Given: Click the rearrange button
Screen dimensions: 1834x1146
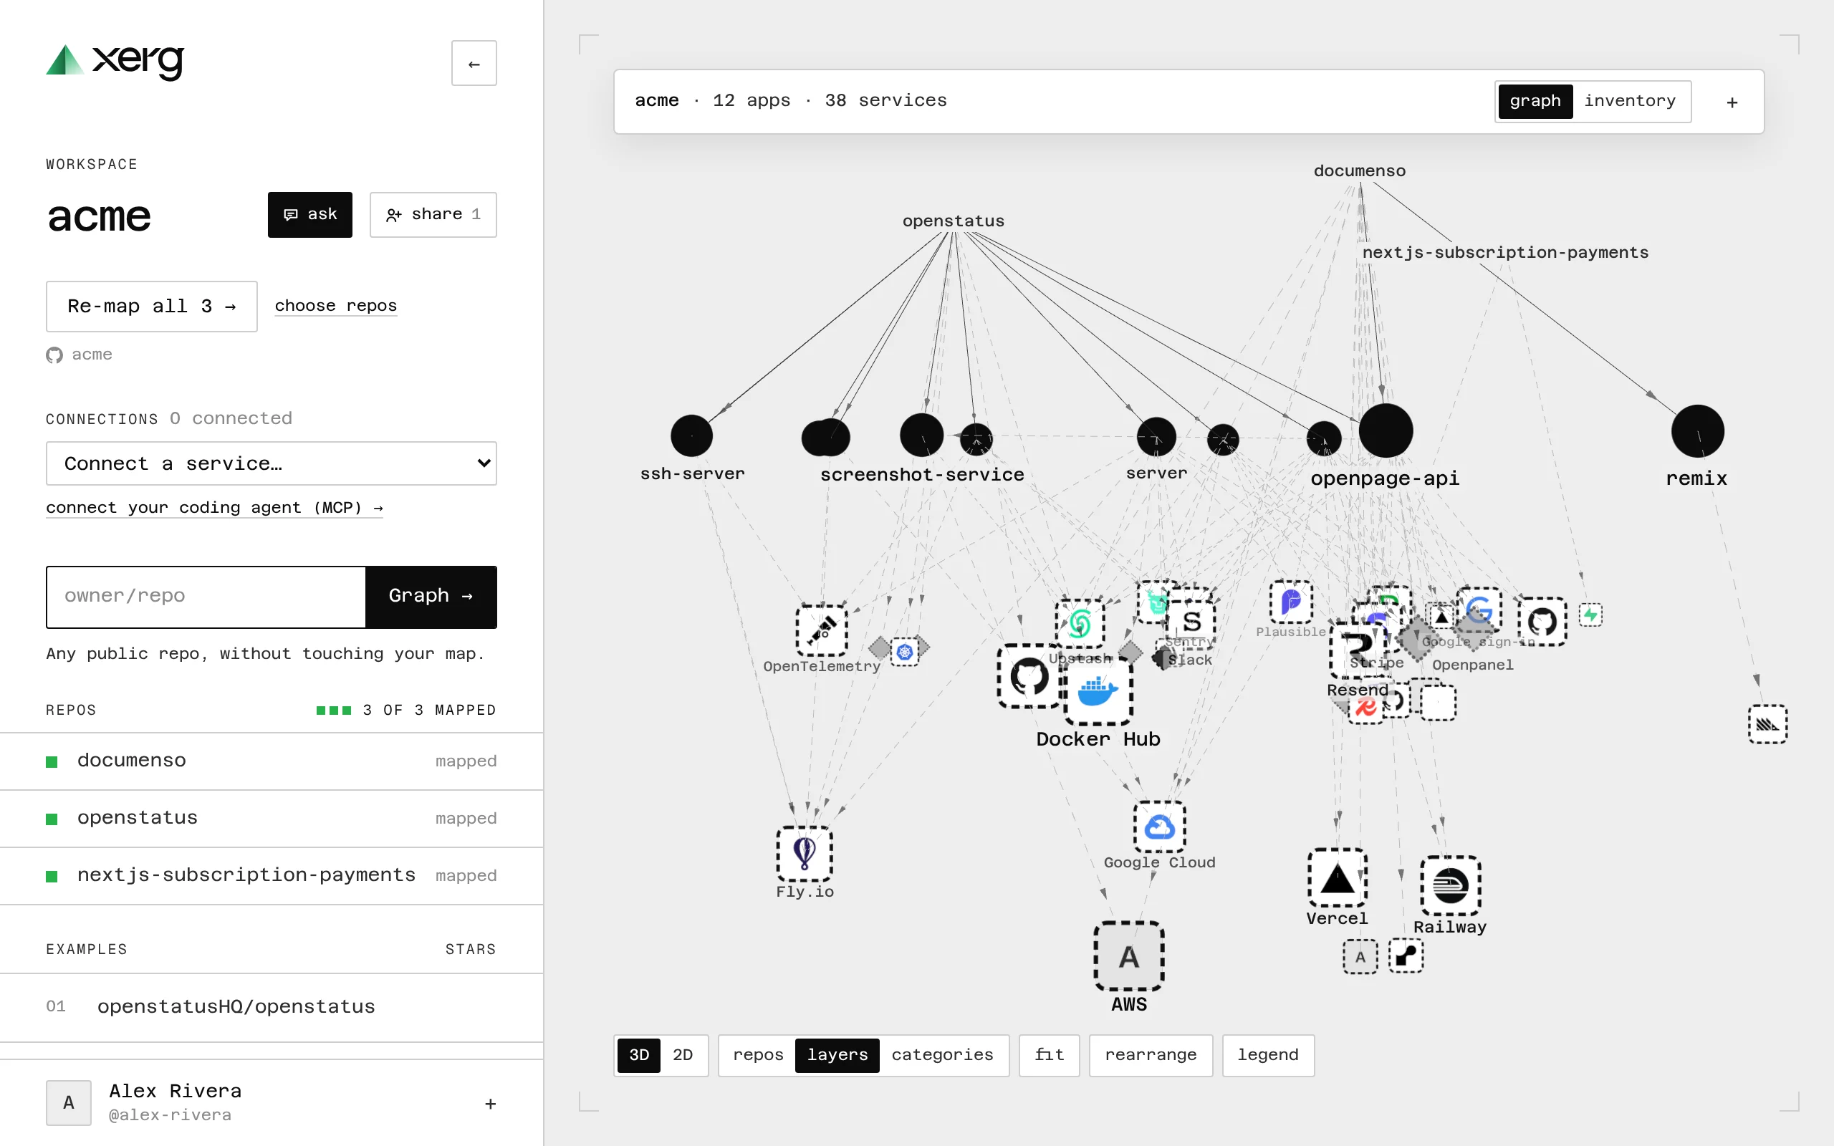Looking at the screenshot, I should coord(1151,1055).
